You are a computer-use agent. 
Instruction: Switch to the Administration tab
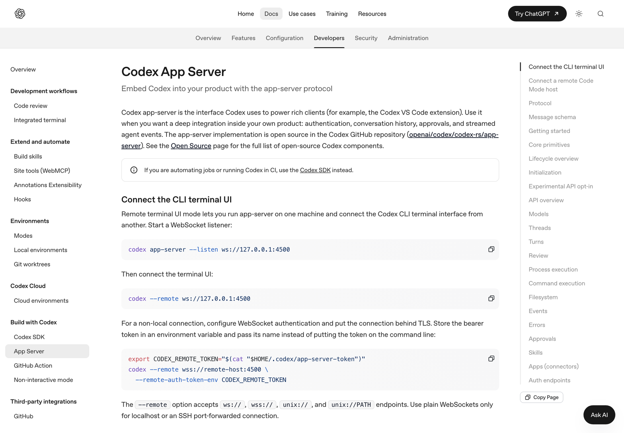(x=408, y=38)
